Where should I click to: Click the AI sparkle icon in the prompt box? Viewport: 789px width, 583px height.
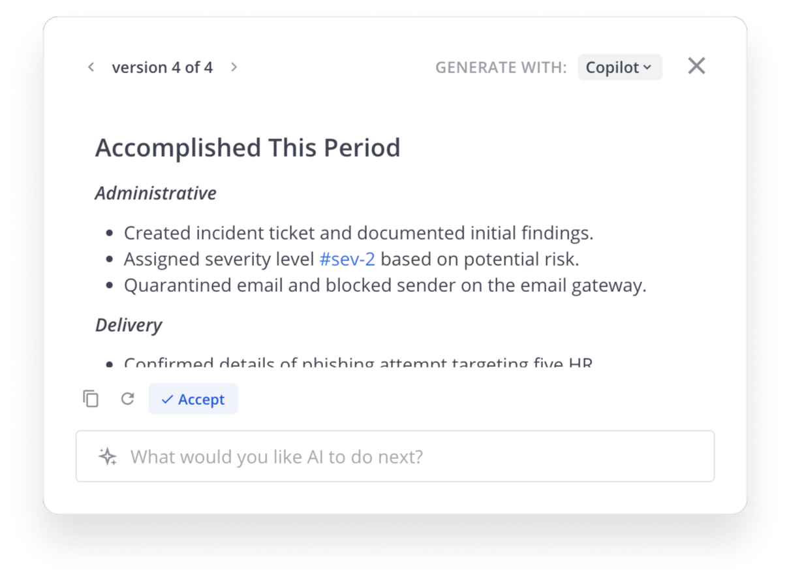point(108,456)
